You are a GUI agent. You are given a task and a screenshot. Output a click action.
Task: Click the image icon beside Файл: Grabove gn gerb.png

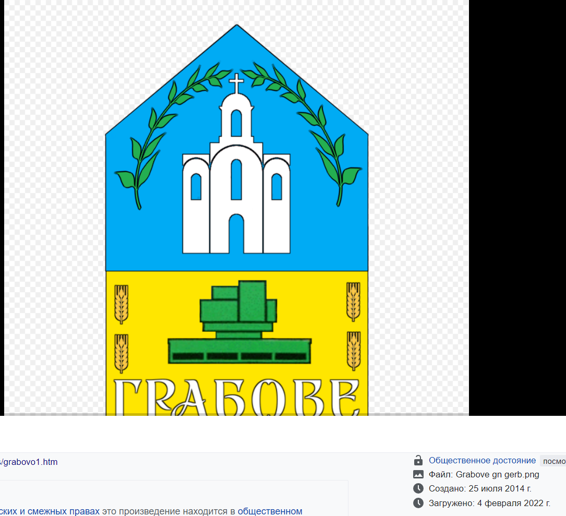pos(418,474)
